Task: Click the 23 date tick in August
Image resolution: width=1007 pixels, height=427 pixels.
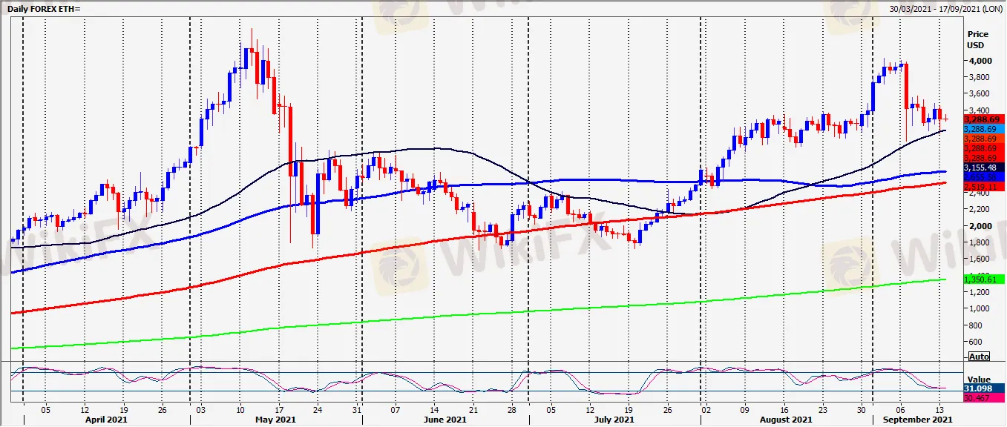Action: point(822,409)
